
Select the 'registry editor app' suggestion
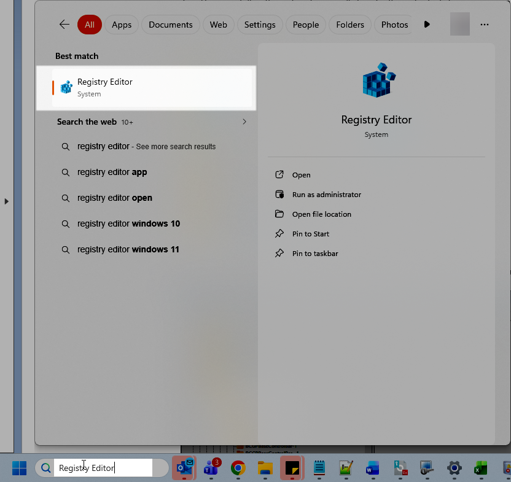112,172
